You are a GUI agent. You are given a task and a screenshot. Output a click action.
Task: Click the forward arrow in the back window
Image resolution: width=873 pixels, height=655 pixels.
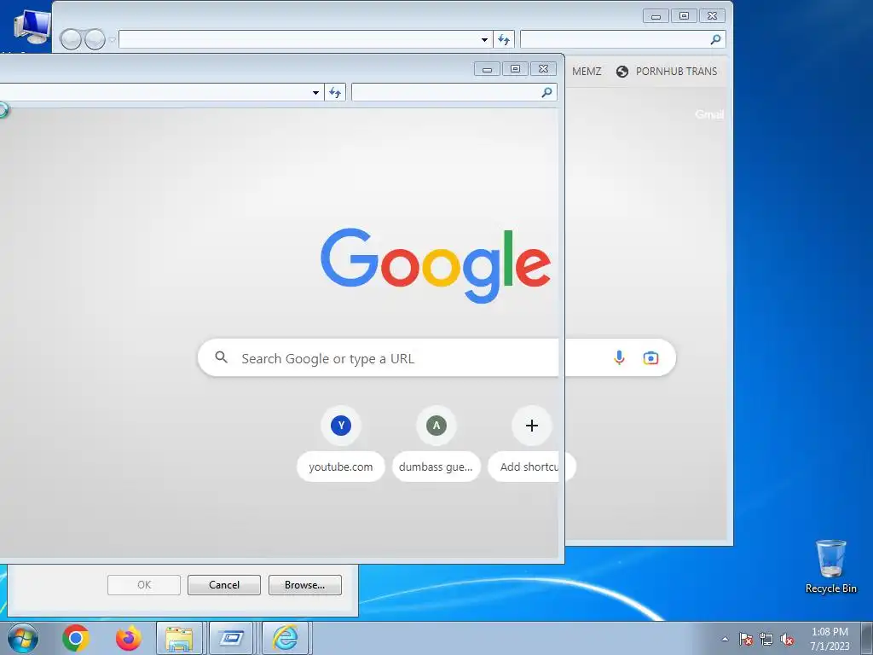95,39
